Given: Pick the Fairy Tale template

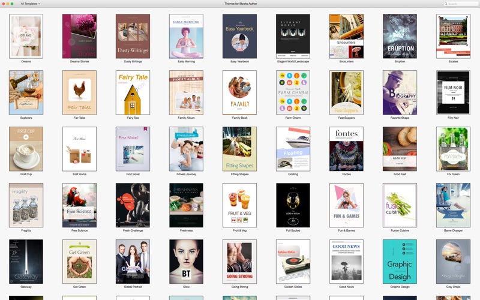Looking at the screenshot, I should point(133,92).
